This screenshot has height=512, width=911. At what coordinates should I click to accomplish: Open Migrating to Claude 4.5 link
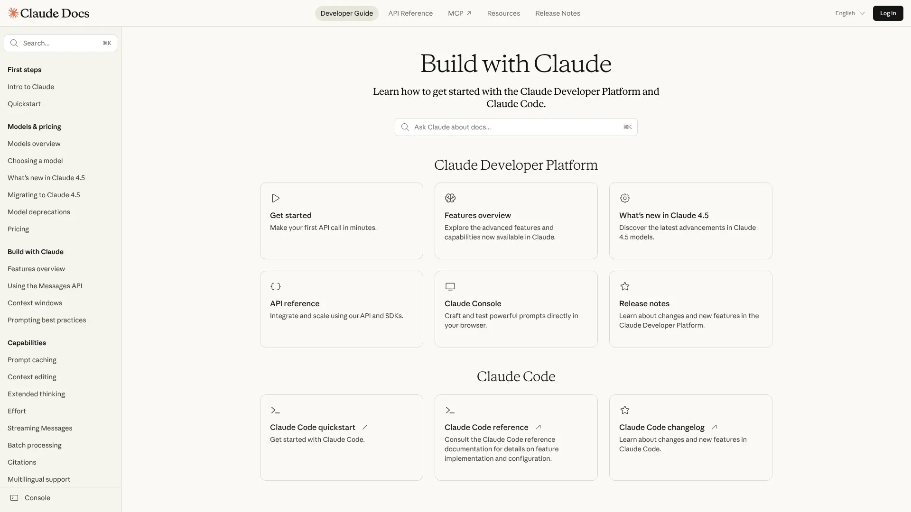point(44,195)
